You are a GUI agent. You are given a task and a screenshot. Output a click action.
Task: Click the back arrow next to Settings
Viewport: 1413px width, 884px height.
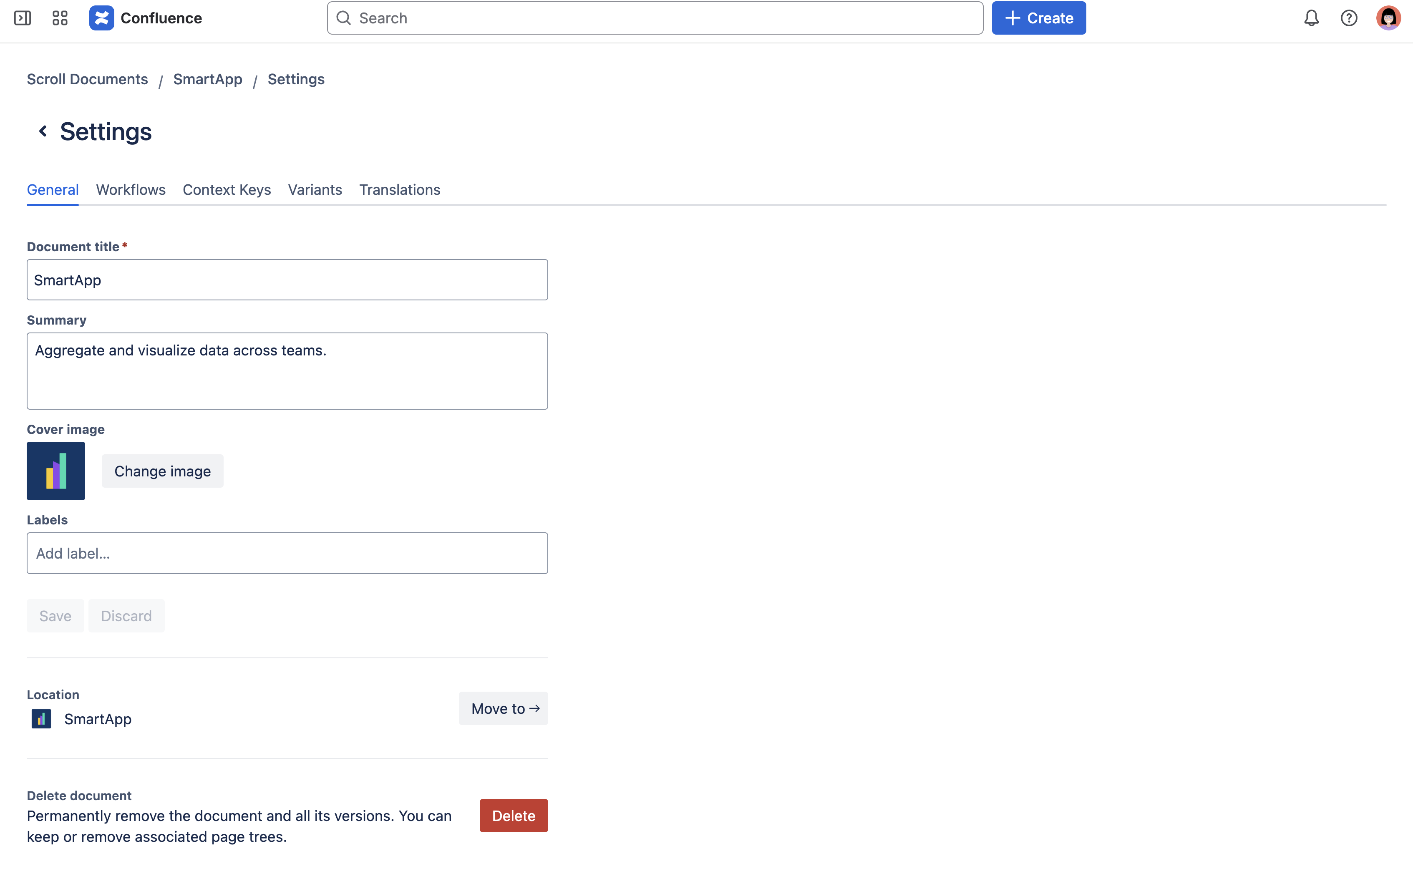[42, 131]
